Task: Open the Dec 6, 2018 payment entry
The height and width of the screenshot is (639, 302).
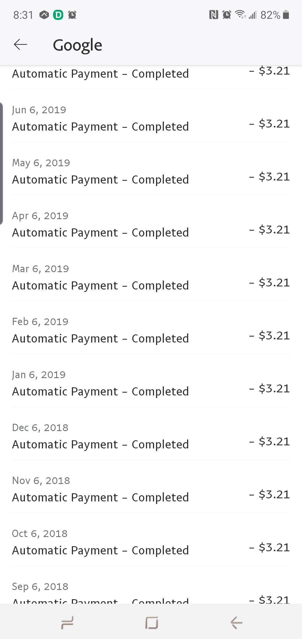Action: 151,436
